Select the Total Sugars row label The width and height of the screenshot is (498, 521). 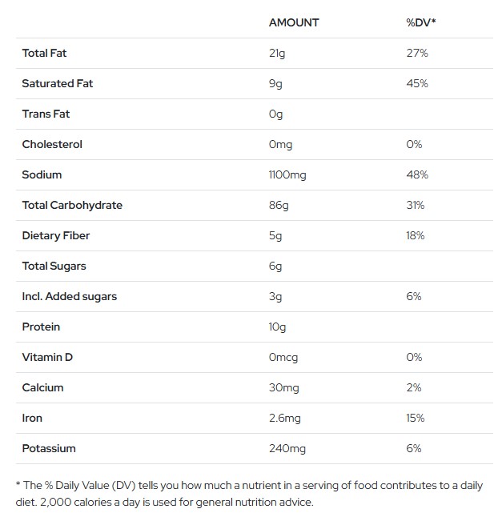[54, 267]
